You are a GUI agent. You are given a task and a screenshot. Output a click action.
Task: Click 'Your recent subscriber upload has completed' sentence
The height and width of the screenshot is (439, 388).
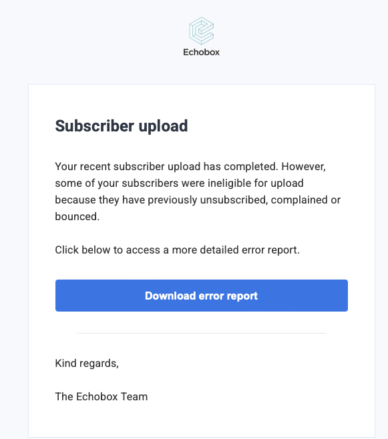point(166,167)
